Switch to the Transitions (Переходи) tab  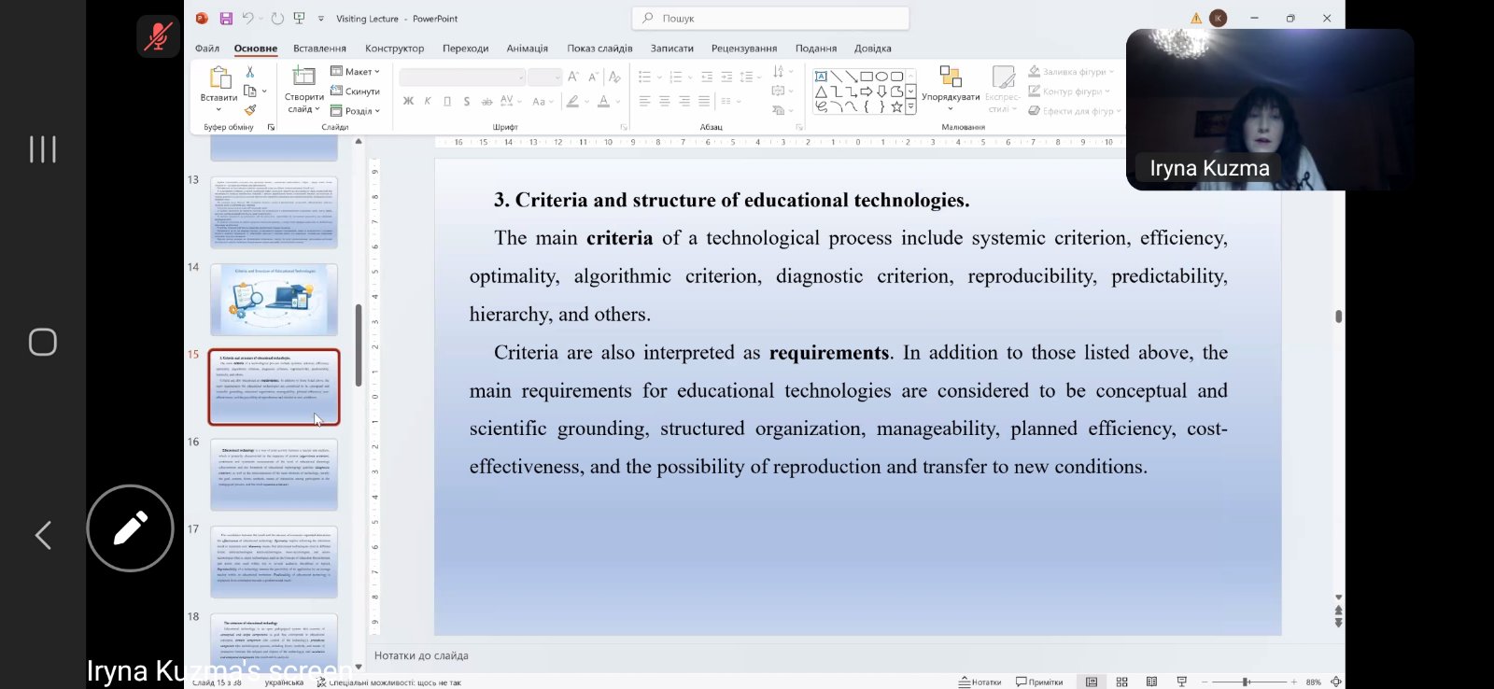[x=466, y=48]
